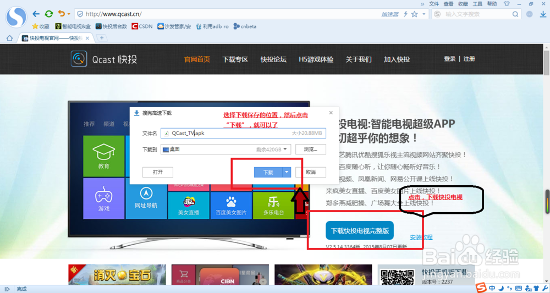Click the page vertical scrollbar thumb
The image size is (550, 293).
click(x=547, y=63)
